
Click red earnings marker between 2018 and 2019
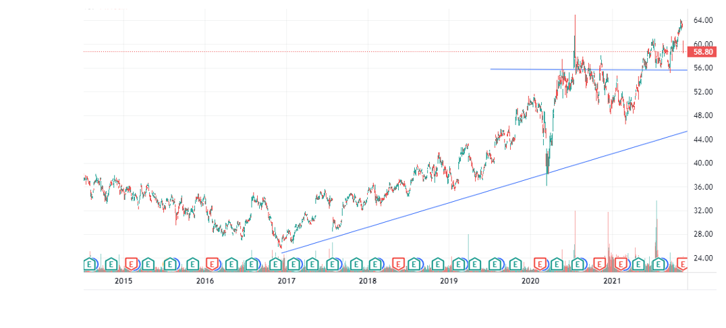pos(398,264)
